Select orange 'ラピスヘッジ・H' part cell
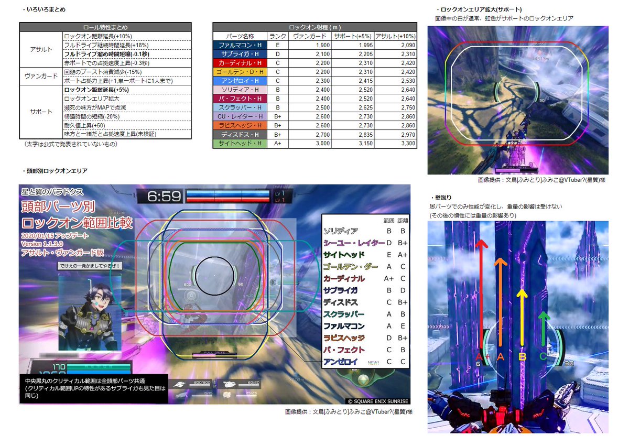This screenshot has height=446, width=629. pyautogui.click(x=240, y=125)
